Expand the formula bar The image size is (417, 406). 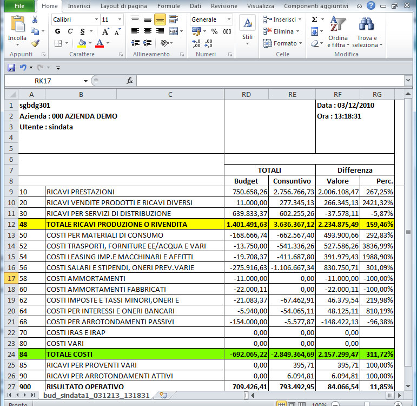click(x=408, y=81)
